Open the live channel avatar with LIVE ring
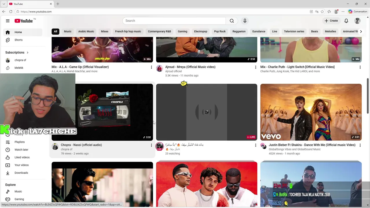The height and width of the screenshot is (208, 370). click(x=160, y=146)
